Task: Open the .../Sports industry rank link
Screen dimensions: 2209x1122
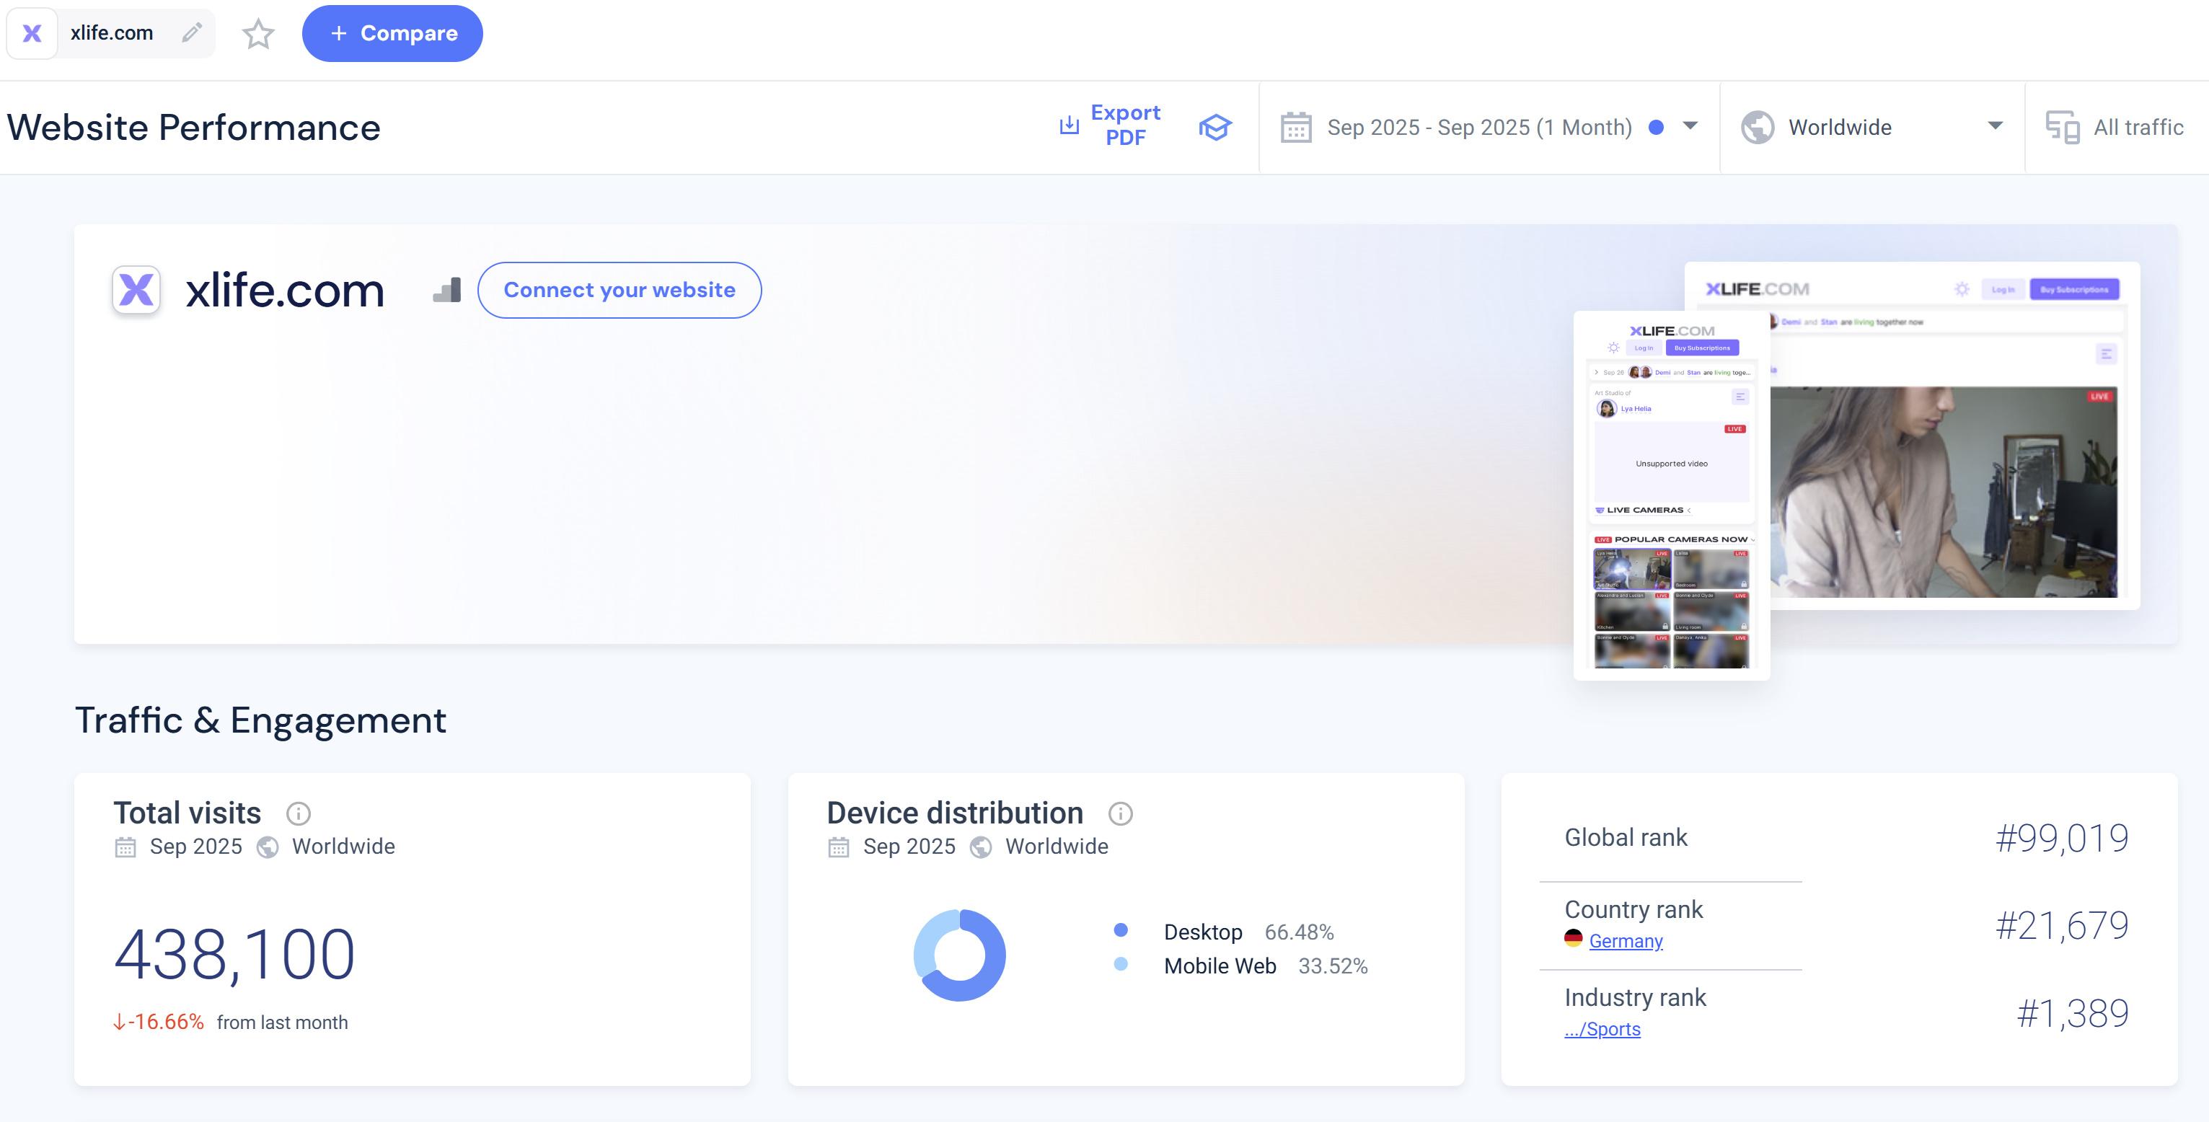Action: [1602, 1030]
